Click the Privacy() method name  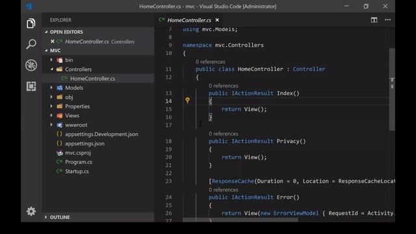tap(291, 141)
